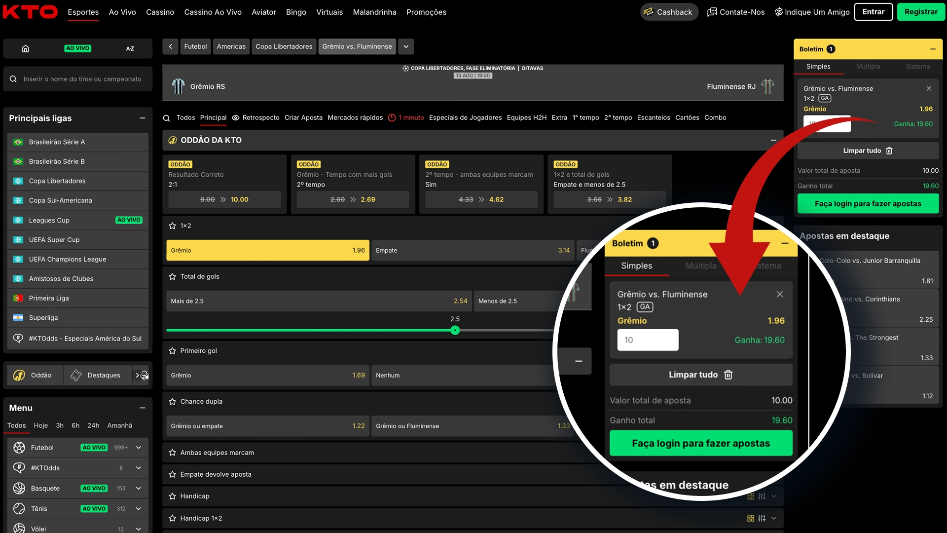Select Mais de 2.5 at 2.54
The image size is (947, 533).
click(x=319, y=301)
